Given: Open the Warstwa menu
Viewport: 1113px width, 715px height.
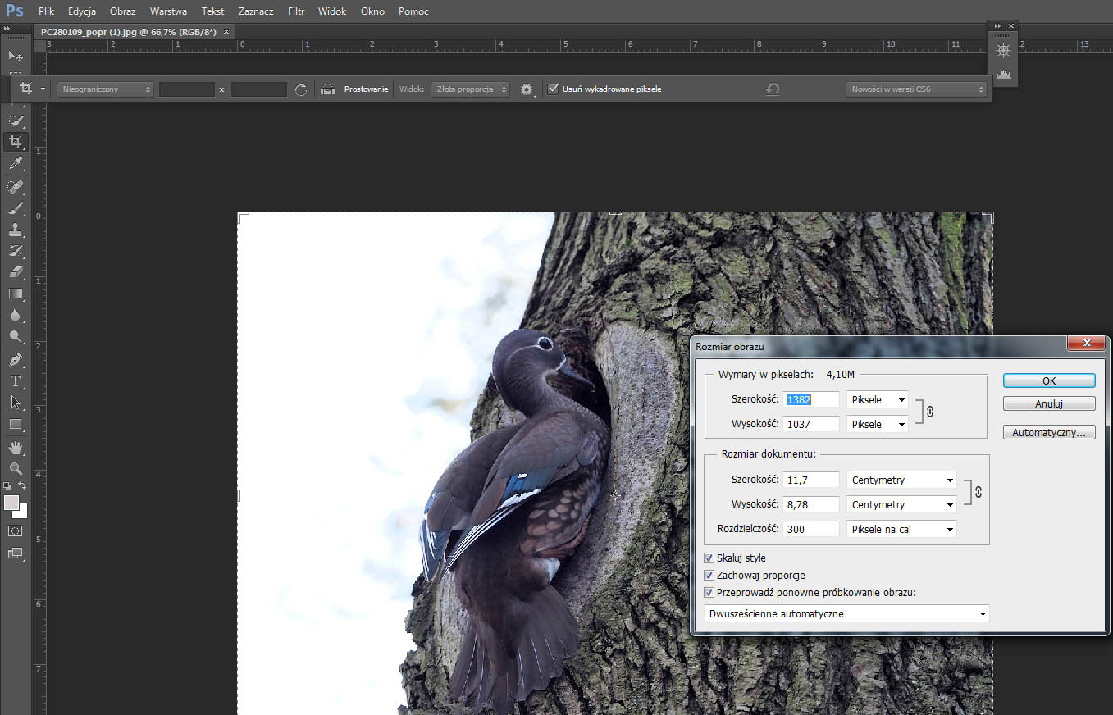Looking at the screenshot, I should coord(168,11).
